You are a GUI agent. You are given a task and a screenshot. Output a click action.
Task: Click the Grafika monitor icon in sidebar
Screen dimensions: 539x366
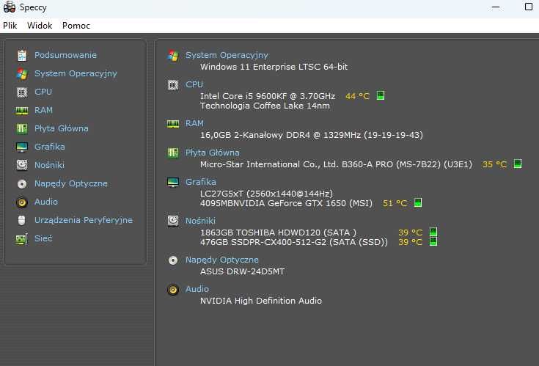22,147
